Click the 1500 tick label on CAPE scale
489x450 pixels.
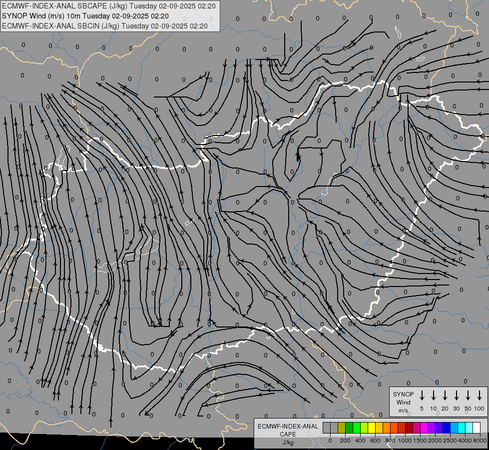click(420, 440)
